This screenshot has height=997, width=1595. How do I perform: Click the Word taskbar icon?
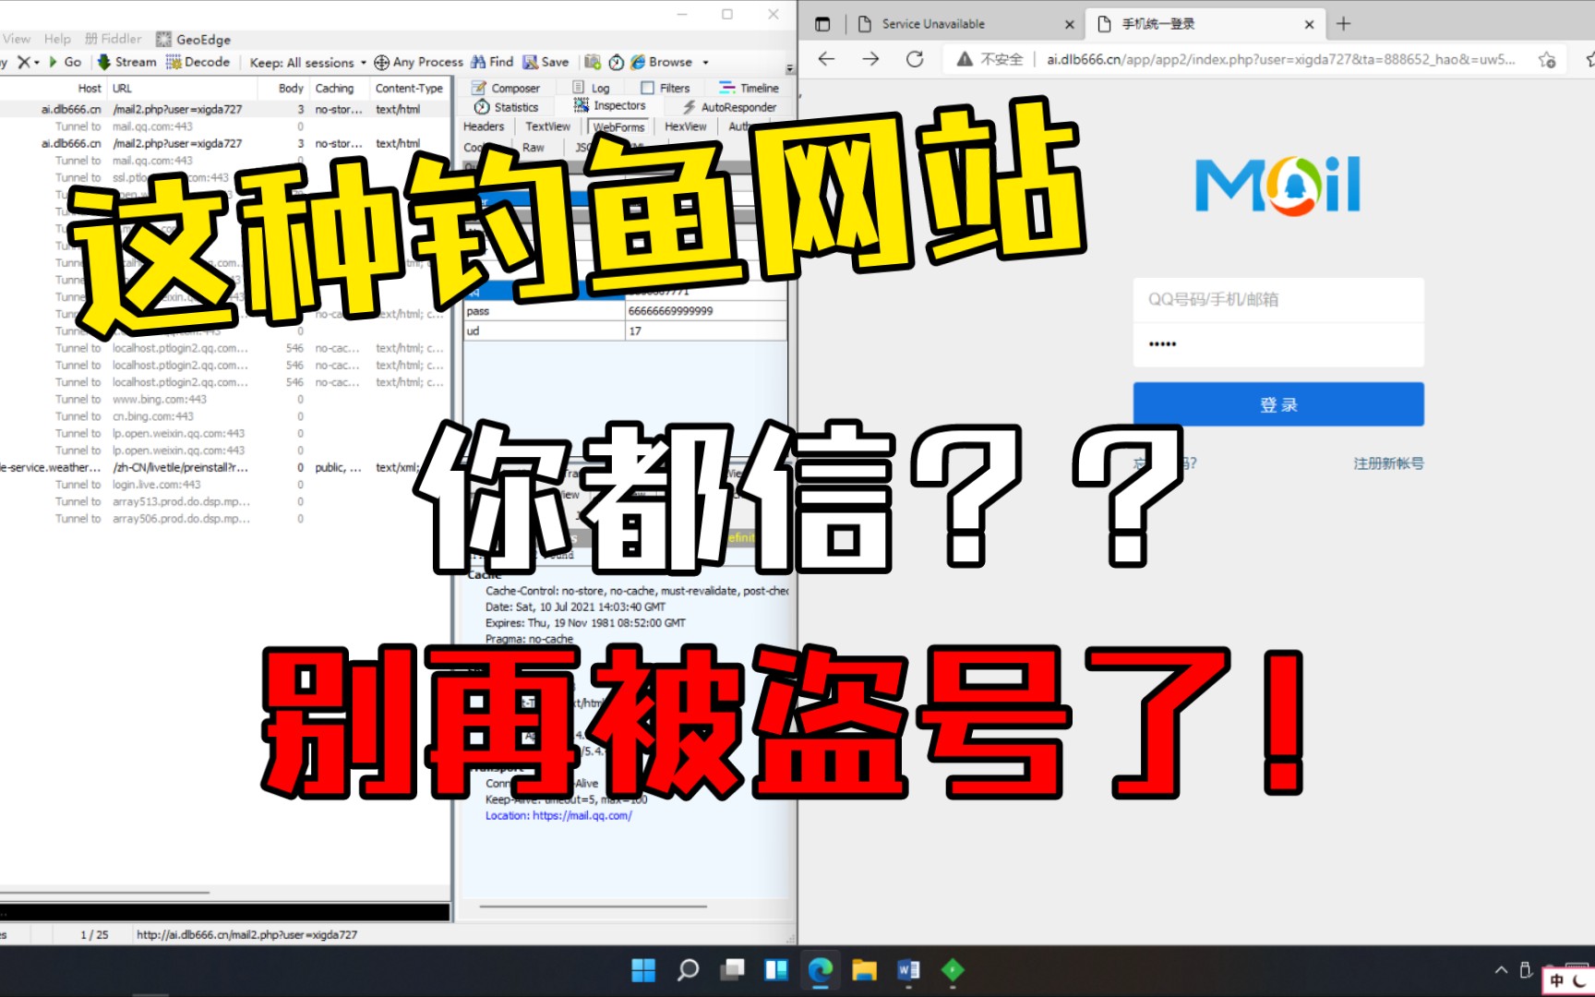[908, 970]
